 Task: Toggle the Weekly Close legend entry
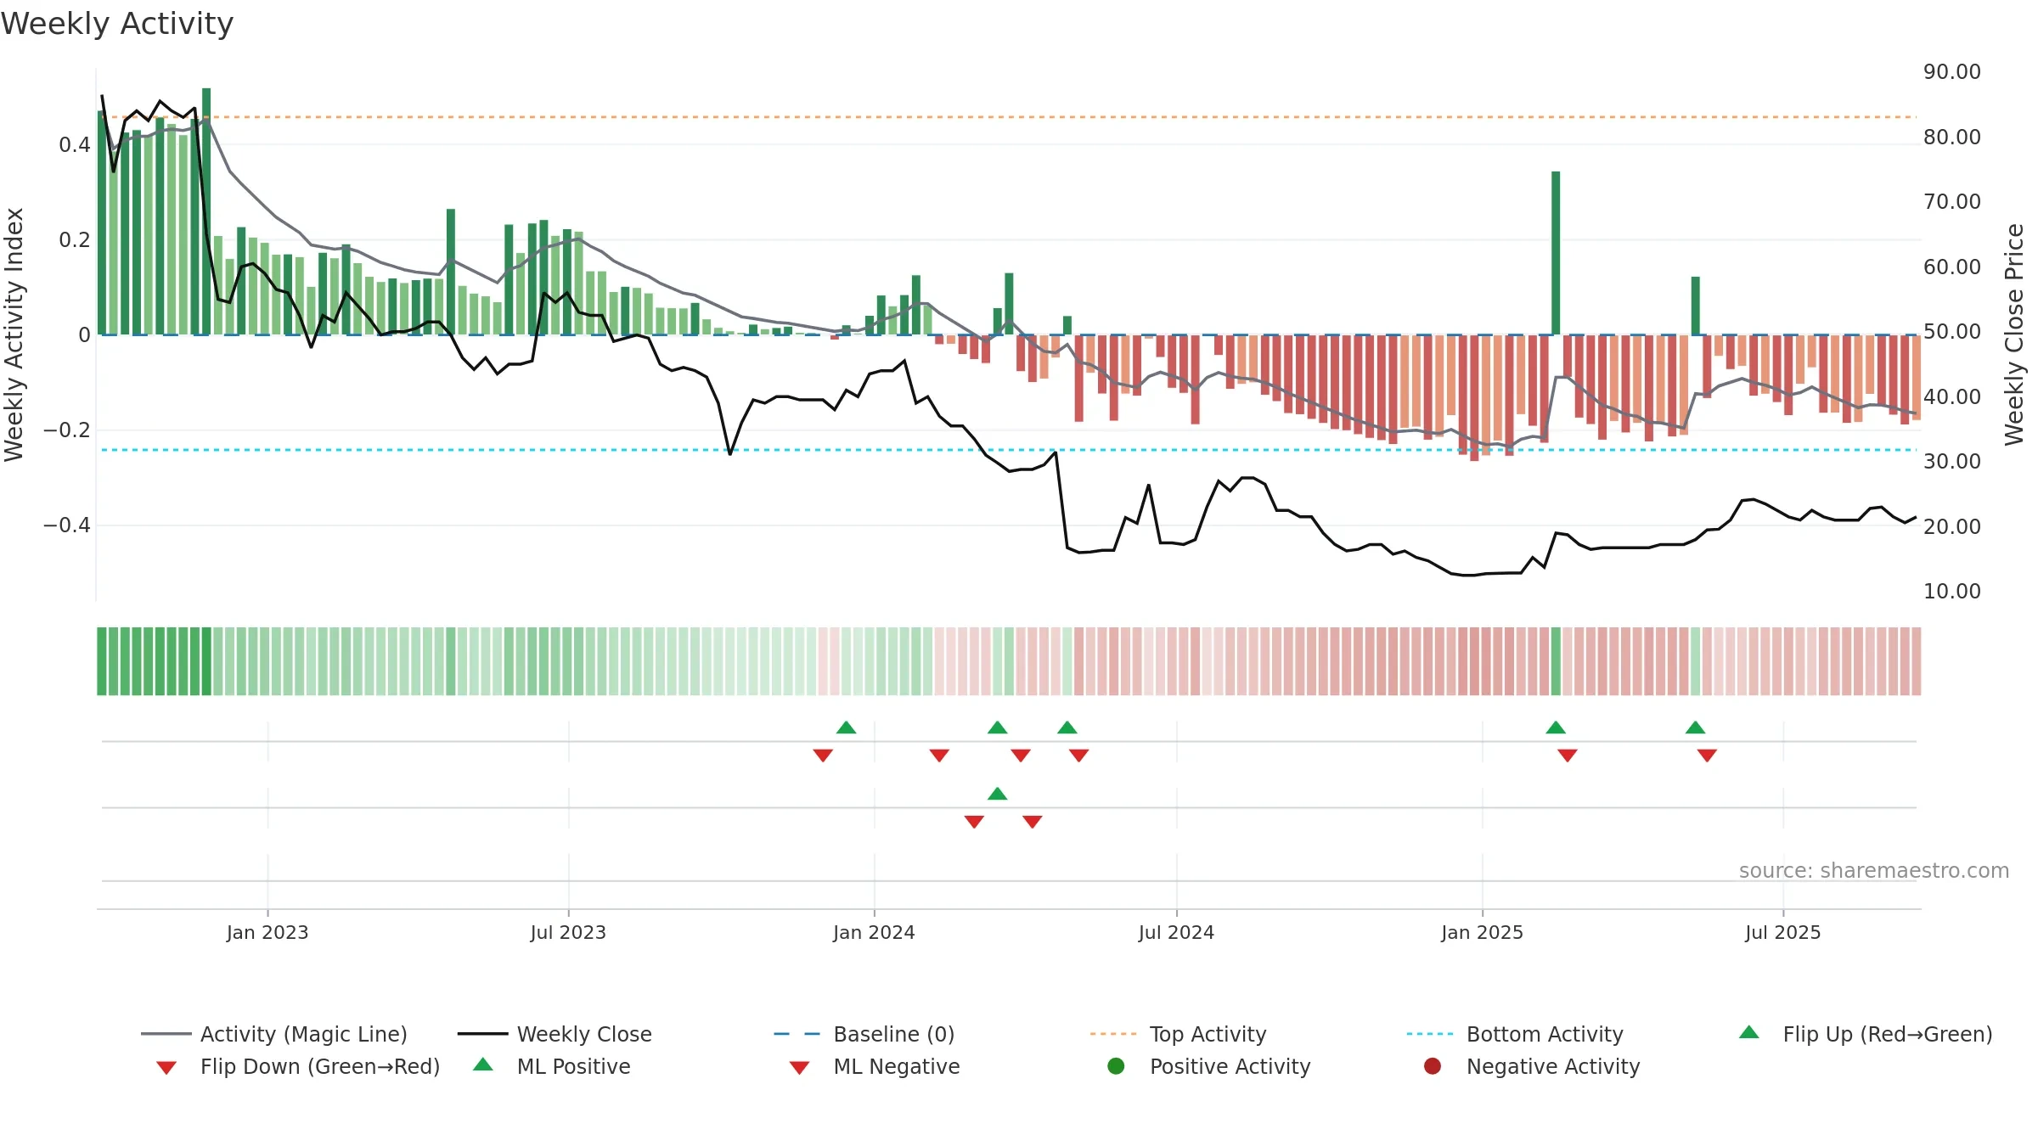pos(555,1034)
